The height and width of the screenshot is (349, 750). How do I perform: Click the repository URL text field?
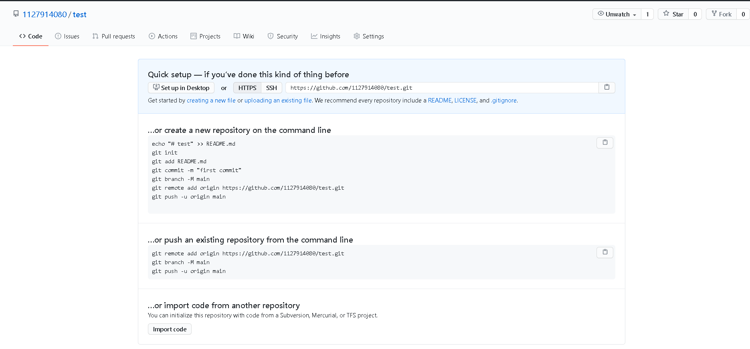point(442,88)
